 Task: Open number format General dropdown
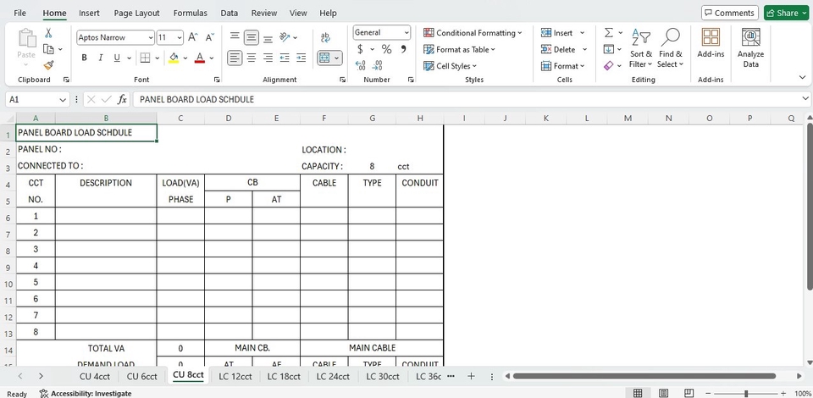click(x=406, y=33)
